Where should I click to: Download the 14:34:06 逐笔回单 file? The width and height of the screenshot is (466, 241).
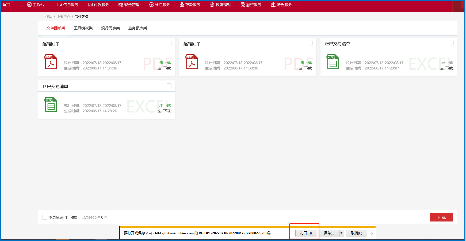click(x=165, y=68)
